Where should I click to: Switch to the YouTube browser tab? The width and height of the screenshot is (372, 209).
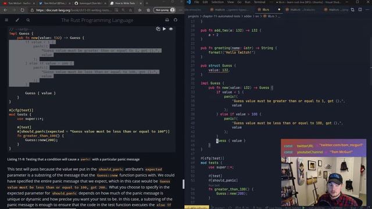(x=19, y=3)
